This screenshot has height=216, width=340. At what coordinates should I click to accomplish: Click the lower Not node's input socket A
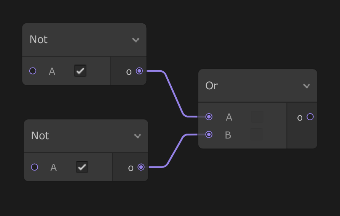tap(34, 167)
